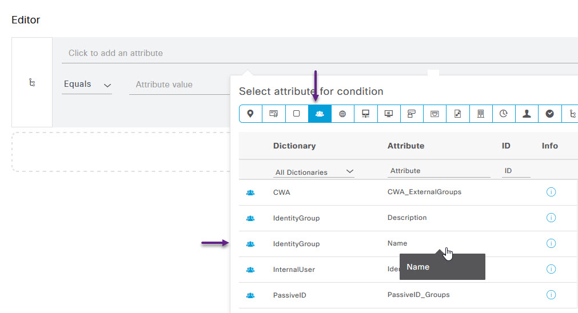Click the ID column header

(506, 146)
